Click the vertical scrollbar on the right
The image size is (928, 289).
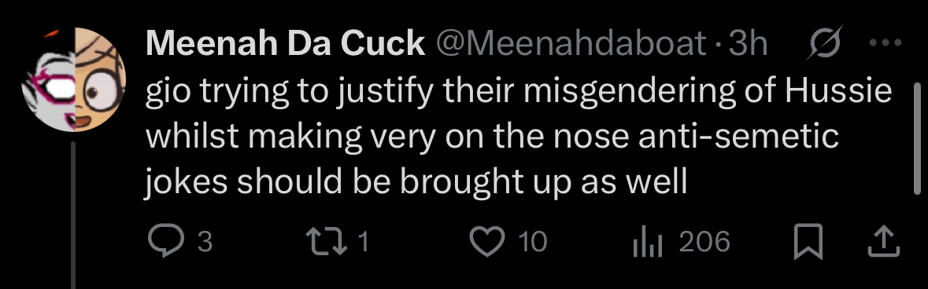(x=918, y=139)
